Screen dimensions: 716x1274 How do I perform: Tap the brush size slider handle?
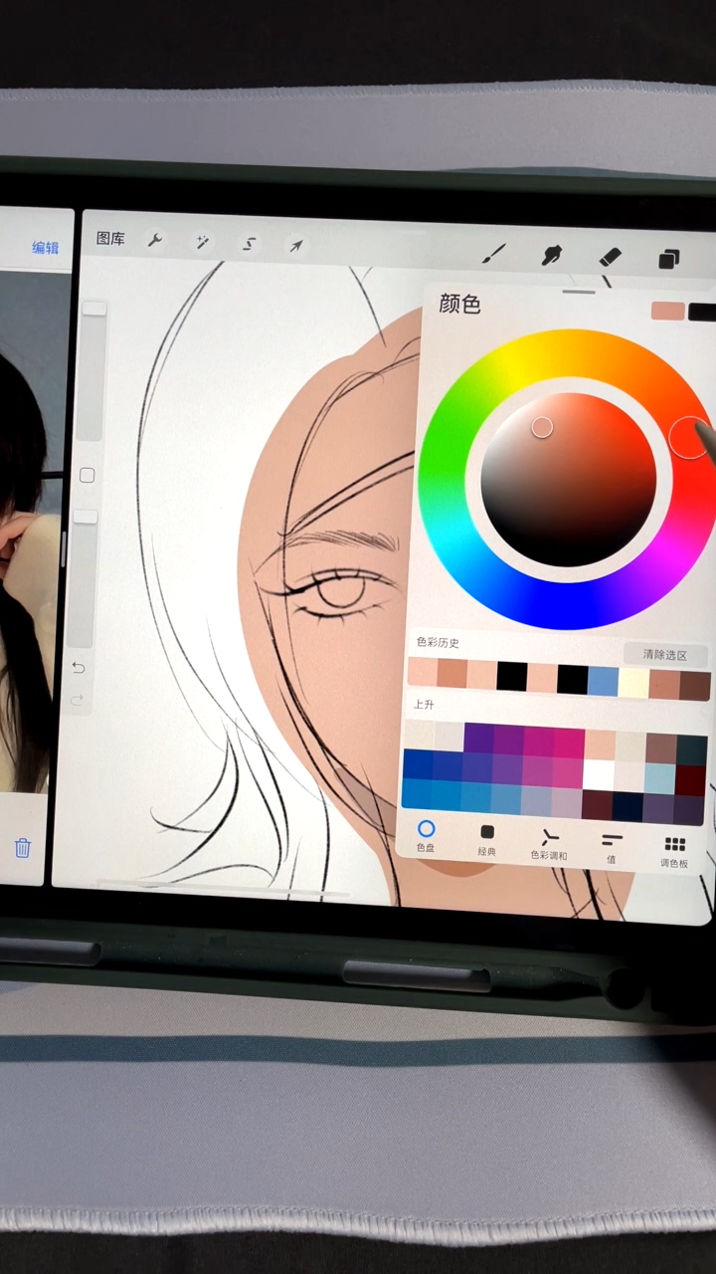point(93,310)
